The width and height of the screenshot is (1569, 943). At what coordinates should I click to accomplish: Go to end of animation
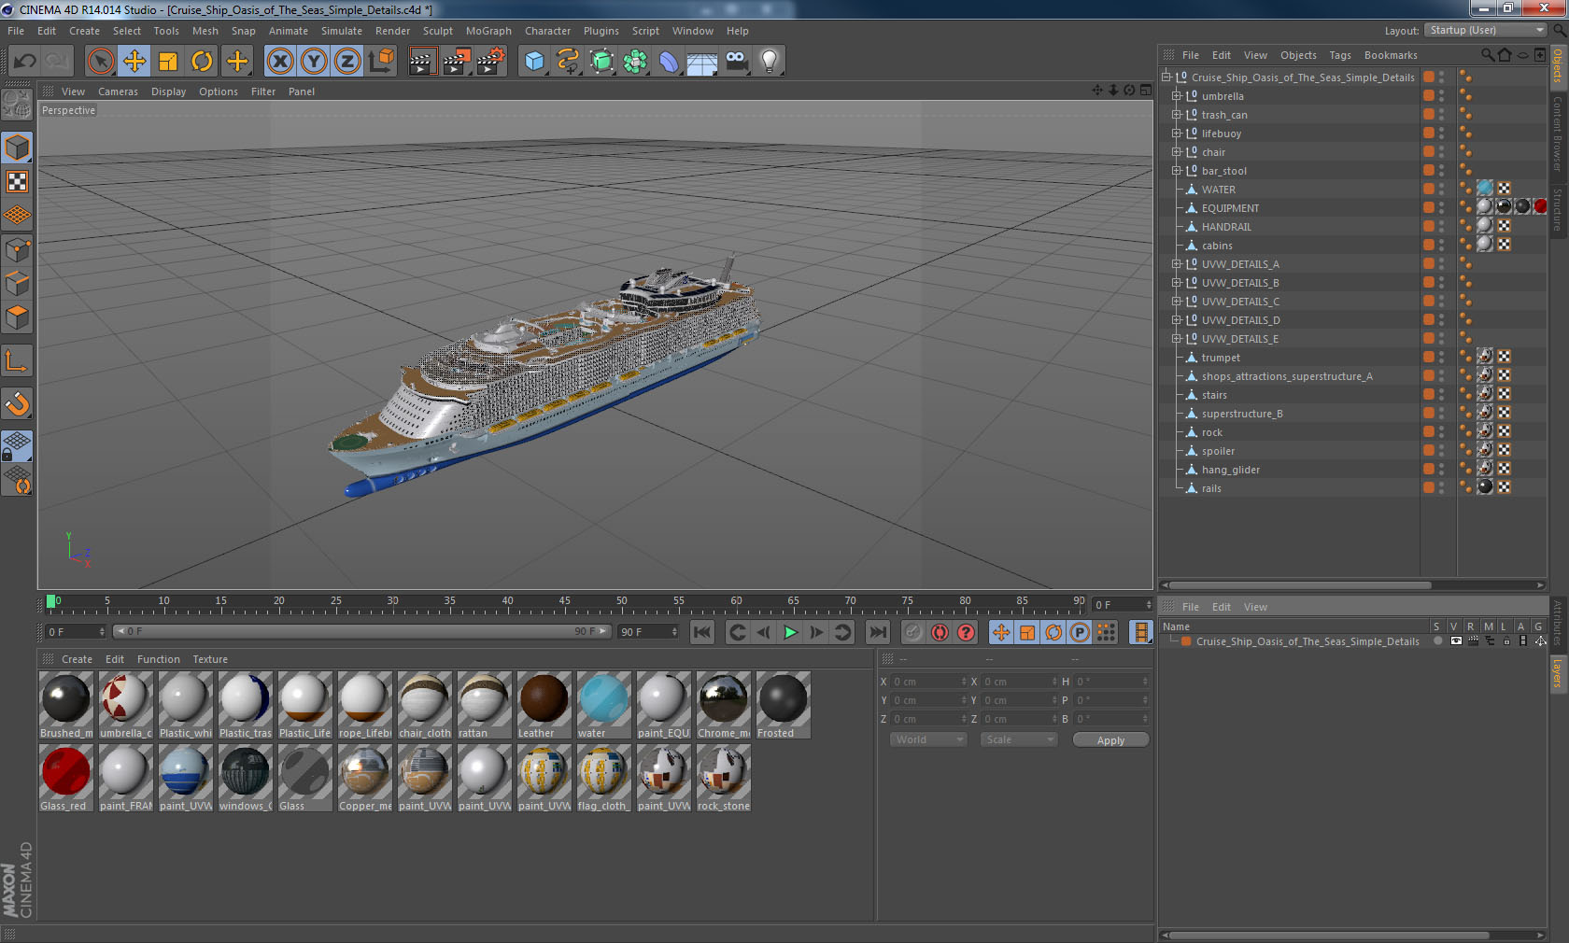(877, 632)
